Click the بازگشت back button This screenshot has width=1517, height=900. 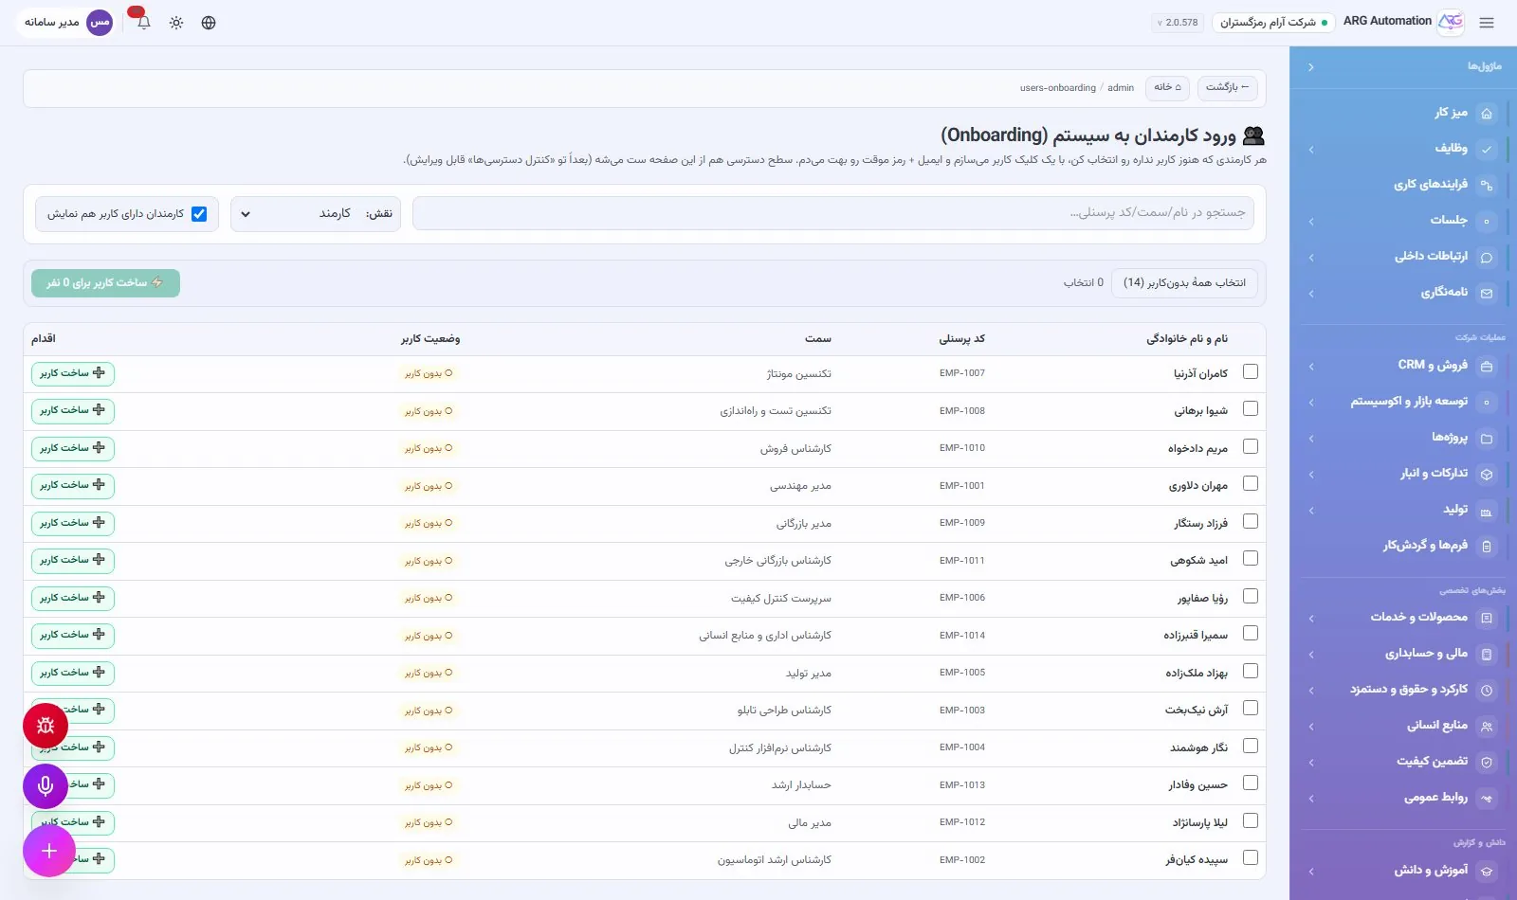coord(1227,88)
